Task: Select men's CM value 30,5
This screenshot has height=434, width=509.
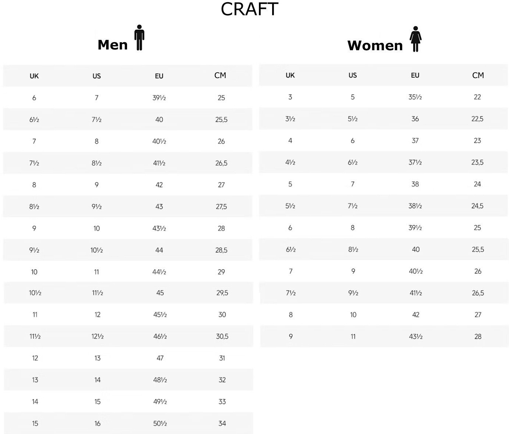Action: click(222, 336)
